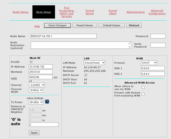Open Port Forwarding, DHCP, and Services

point(67,12)
